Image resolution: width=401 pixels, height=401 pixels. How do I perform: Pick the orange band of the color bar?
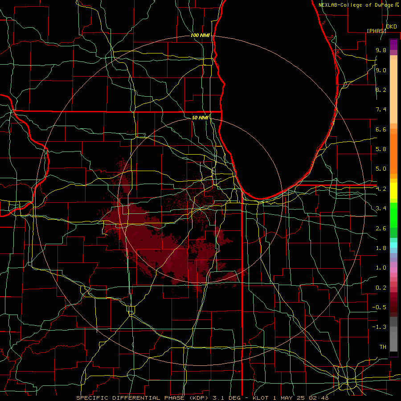(x=393, y=153)
